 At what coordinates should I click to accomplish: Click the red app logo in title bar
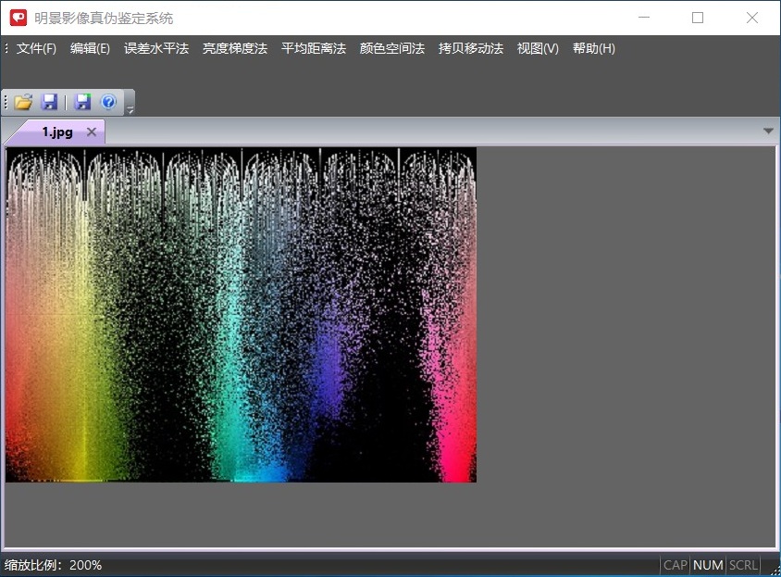pyautogui.click(x=19, y=18)
